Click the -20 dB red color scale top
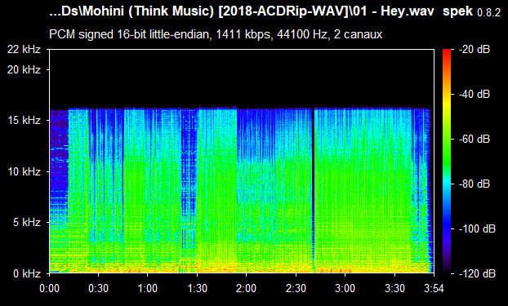Image resolution: width=508 pixels, height=306 pixels. (447, 51)
